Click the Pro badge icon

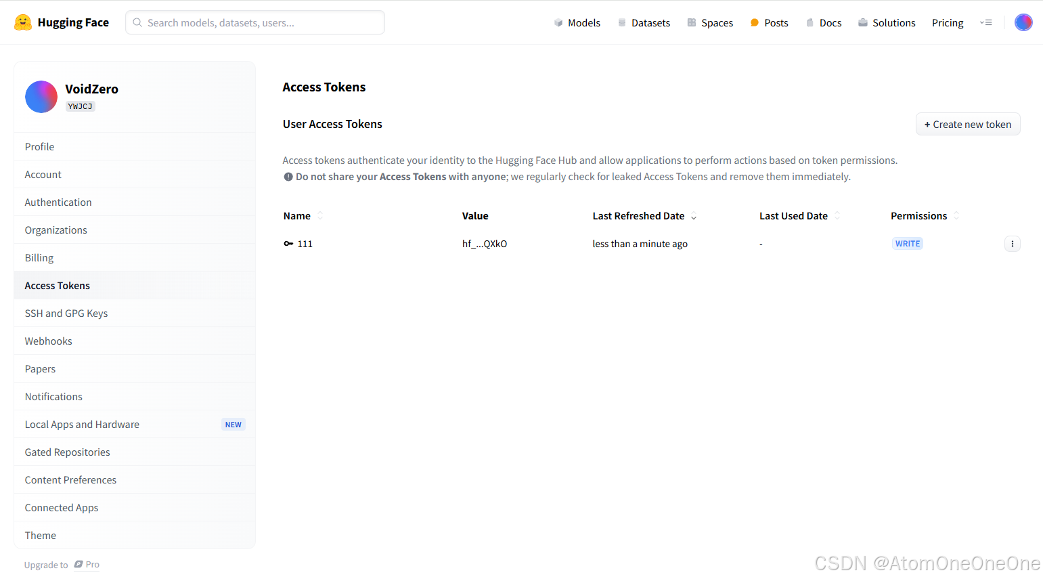click(79, 564)
